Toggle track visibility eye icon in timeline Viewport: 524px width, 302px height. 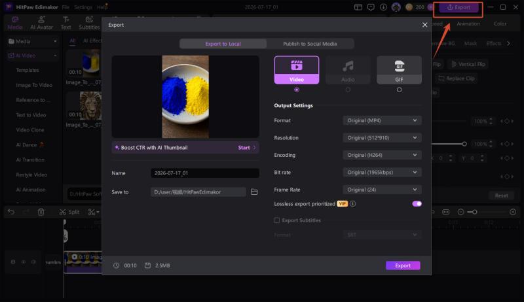24,262
